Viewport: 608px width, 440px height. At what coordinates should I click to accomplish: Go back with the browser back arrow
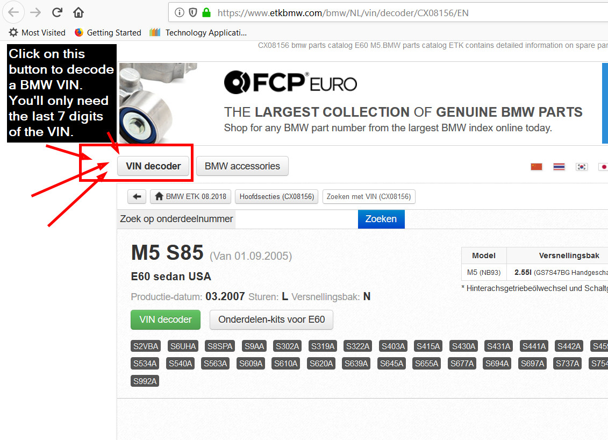coord(13,12)
